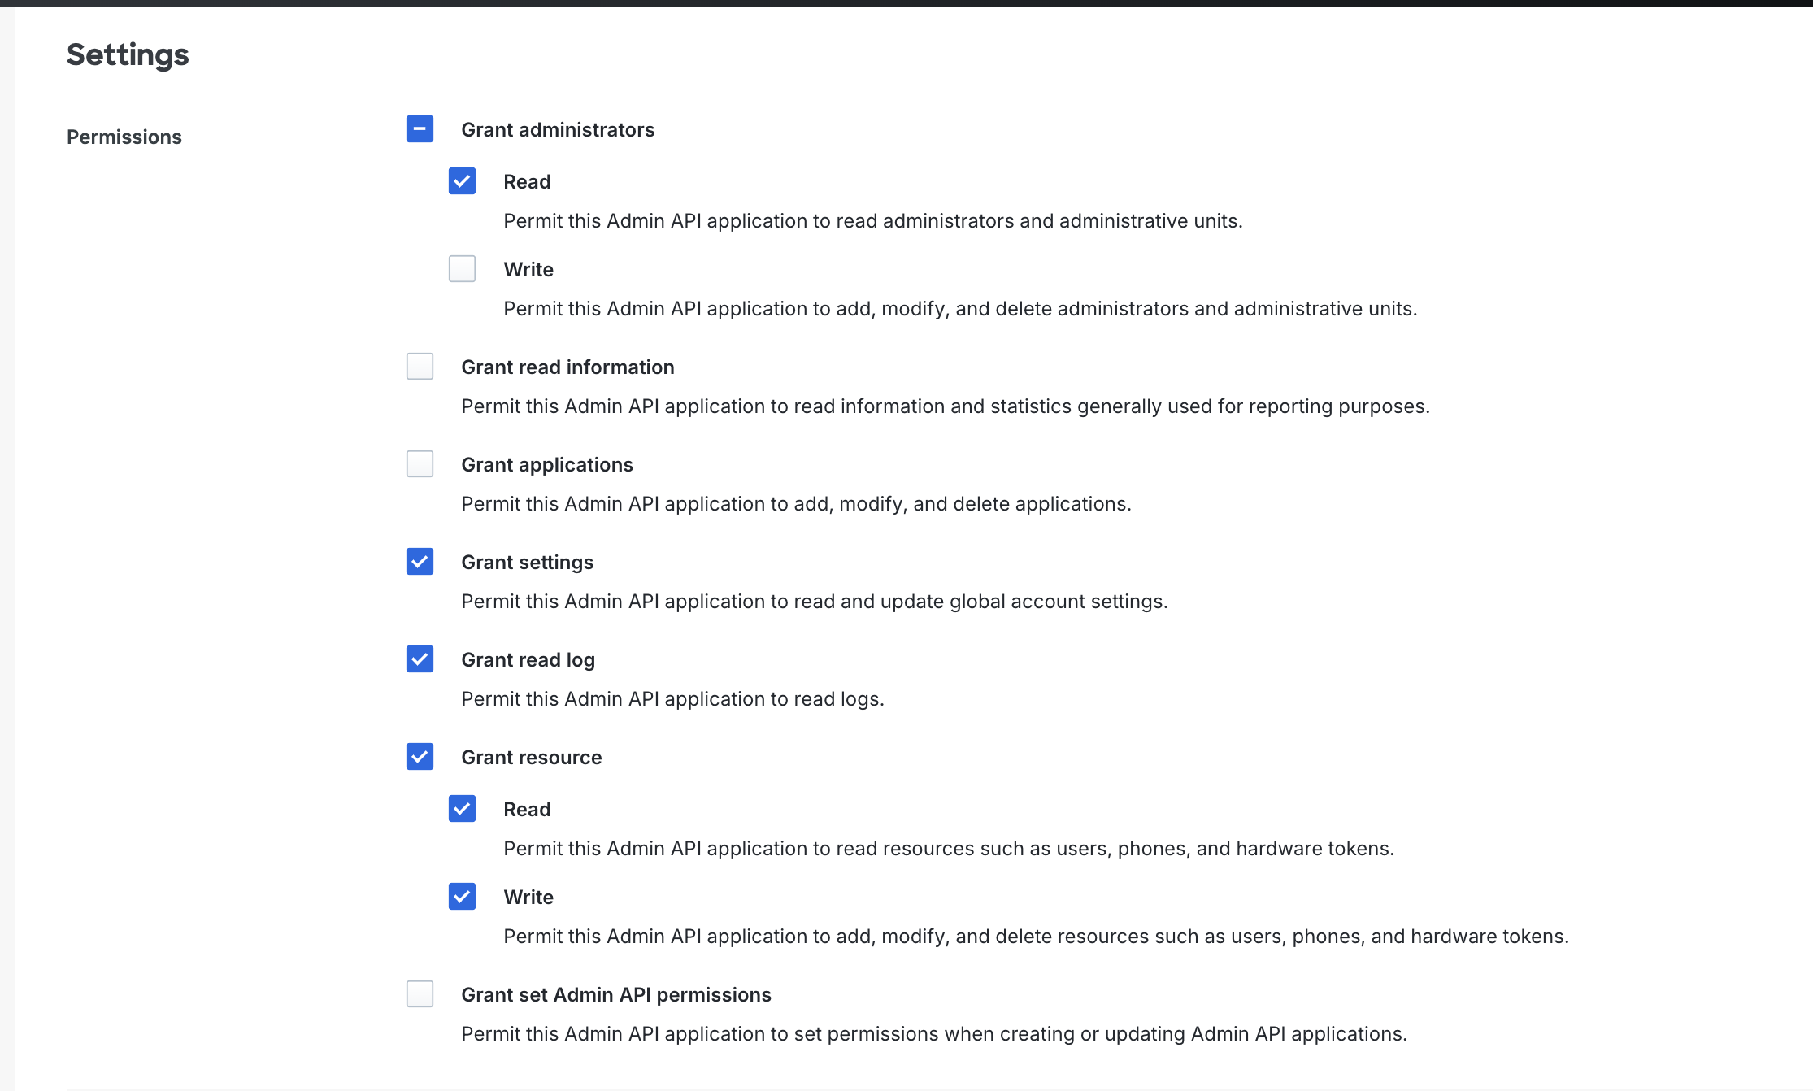
Task: Uncheck Read under Grant administrators
Action: 462,181
